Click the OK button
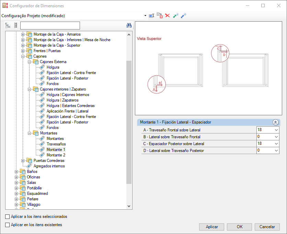287x234 pixels. [x=239, y=227]
